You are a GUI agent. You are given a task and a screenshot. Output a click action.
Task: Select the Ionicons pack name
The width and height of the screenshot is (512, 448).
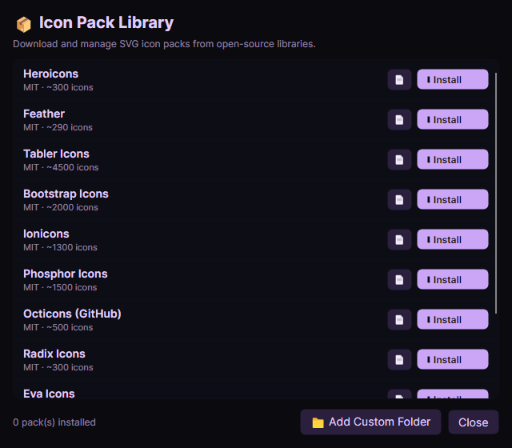pos(46,234)
